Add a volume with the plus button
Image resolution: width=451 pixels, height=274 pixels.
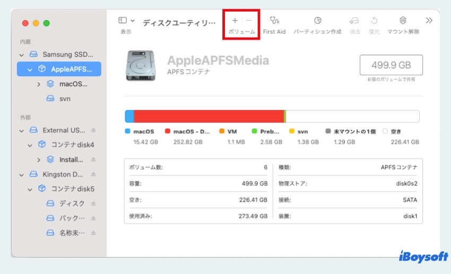coord(235,20)
